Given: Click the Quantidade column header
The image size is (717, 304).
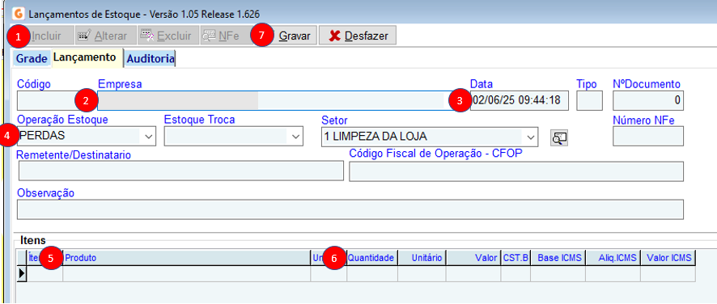Looking at the screenshot, I should click(372, 258).
